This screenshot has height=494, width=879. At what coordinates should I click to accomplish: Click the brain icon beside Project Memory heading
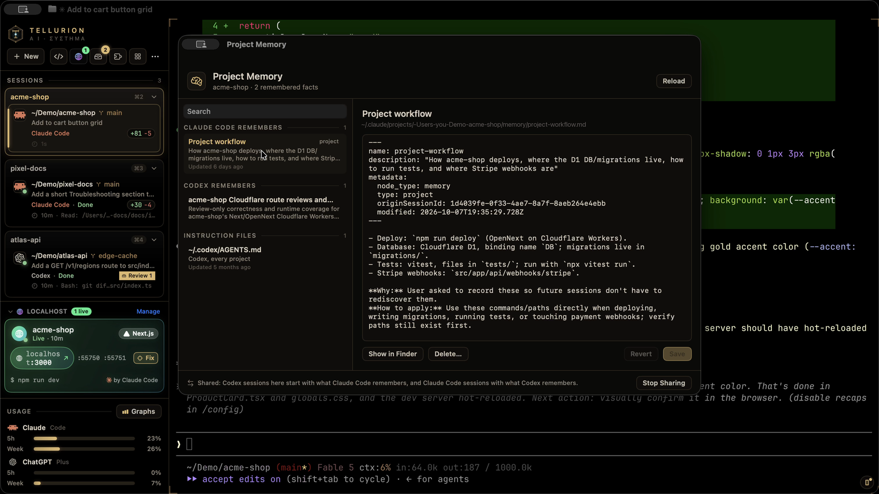[x=197, y=81]
